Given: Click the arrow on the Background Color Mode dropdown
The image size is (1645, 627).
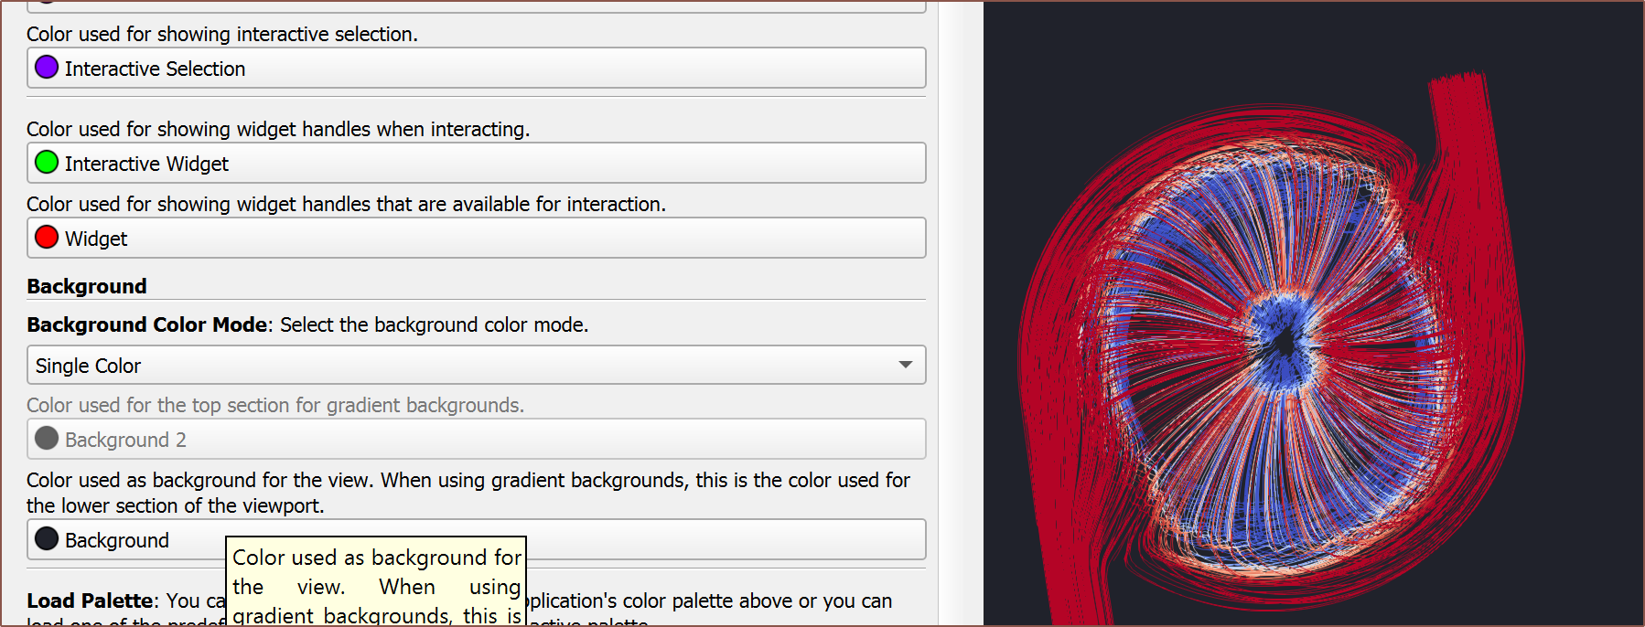Looking at the screenshot, I should [905, 365].
